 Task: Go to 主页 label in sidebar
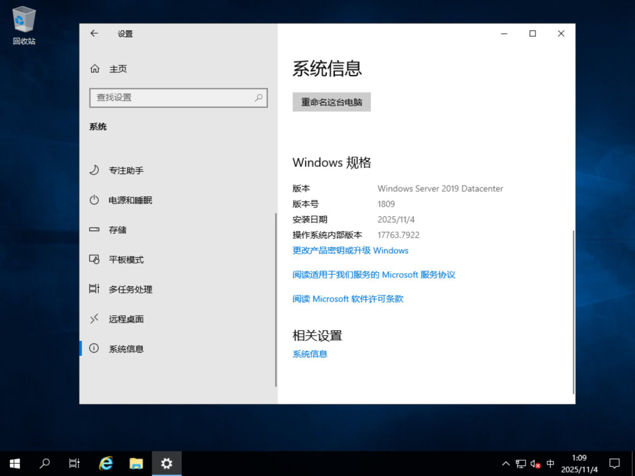click(118, 69)
